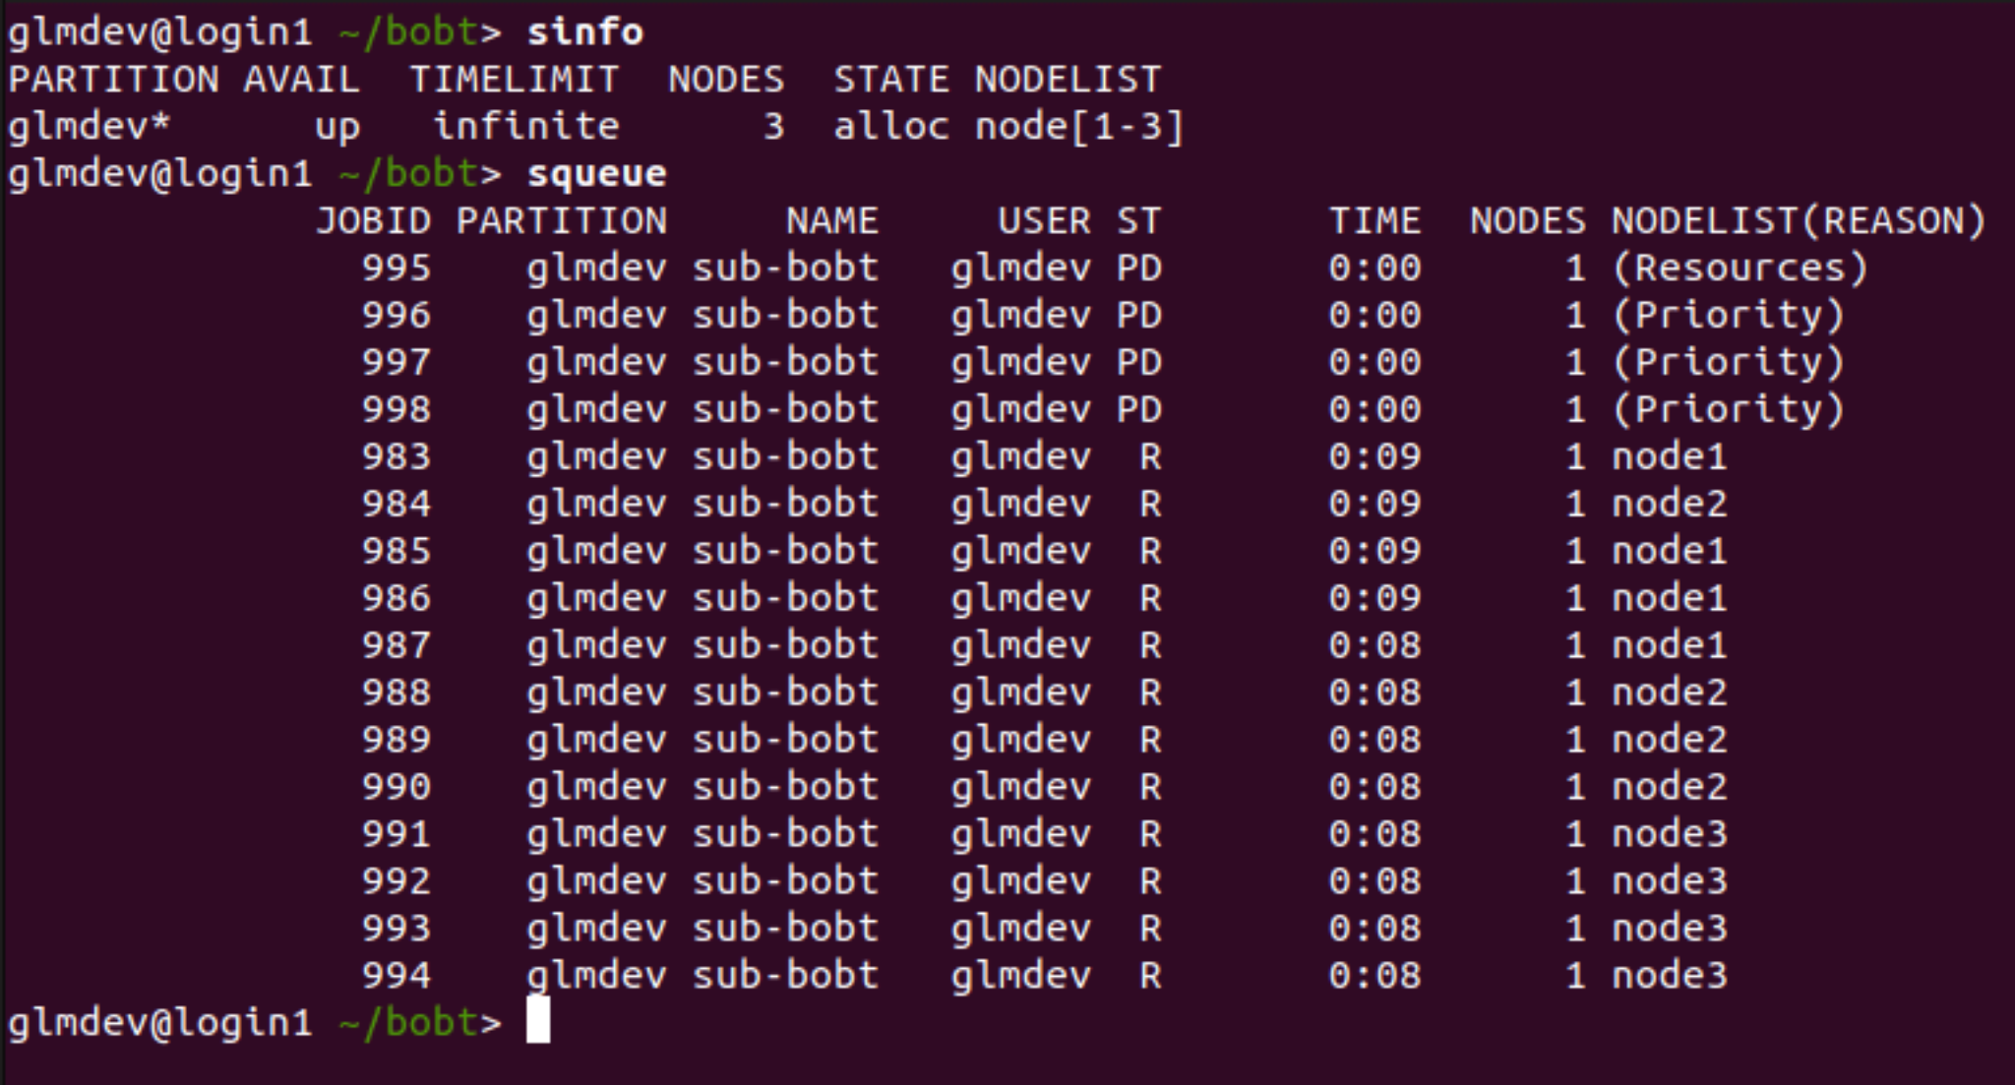This screenshot has height=1085, width=2015.
Task: Click the 0:08 time of job 987
Action: pyautogui.click(x=1375, y=645)
